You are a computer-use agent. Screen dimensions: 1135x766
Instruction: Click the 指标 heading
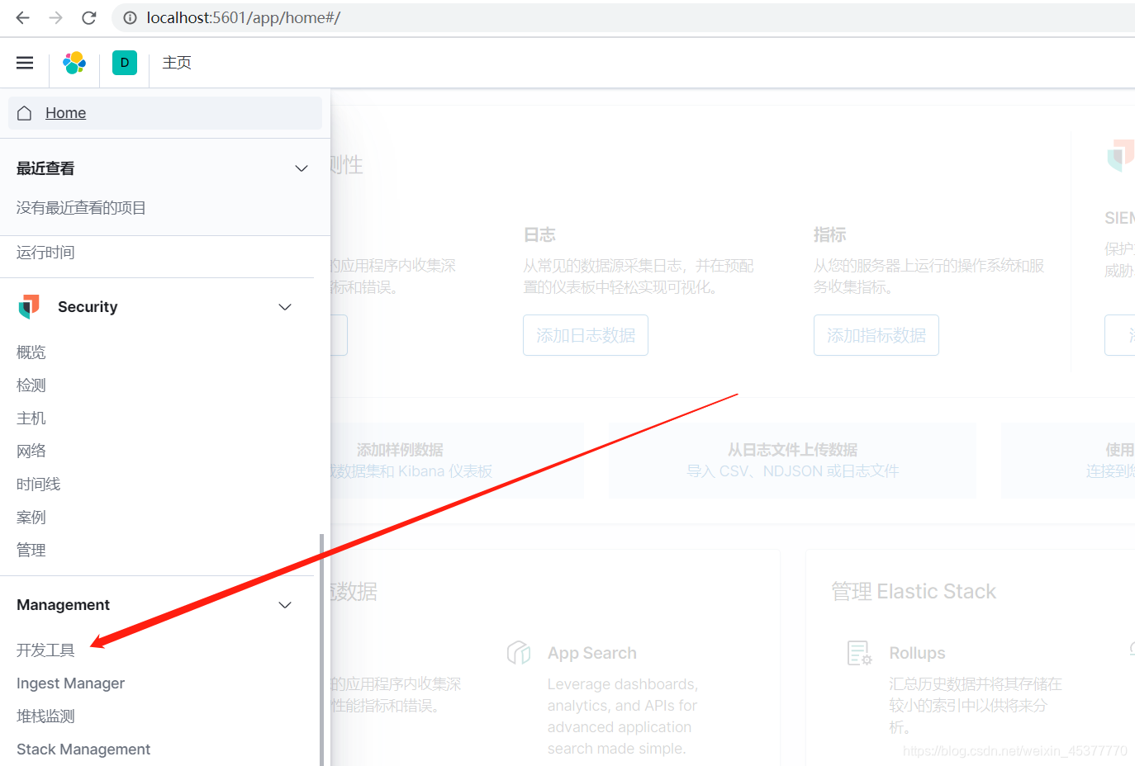pos(830,235)
